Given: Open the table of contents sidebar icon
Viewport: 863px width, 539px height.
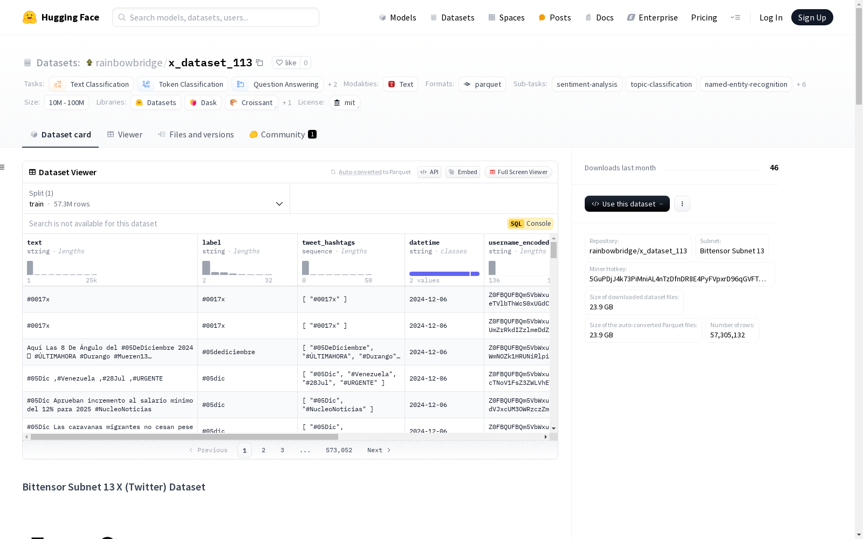Looking at the screenshot, I should pos(3,167).
